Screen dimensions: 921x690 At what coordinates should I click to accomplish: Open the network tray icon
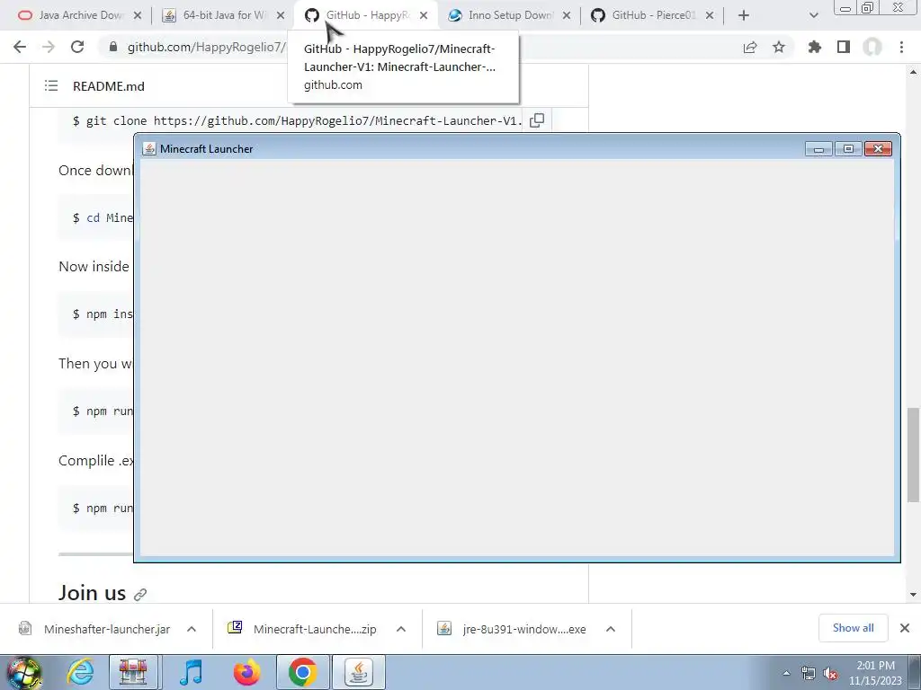point(809,673)
